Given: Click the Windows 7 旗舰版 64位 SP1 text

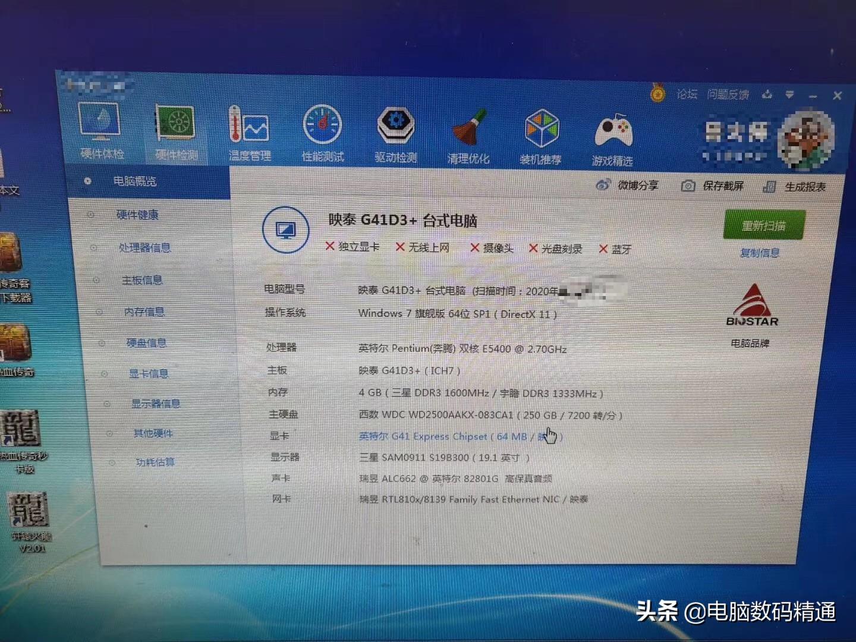Looking at the screenshot, I should [x=458, y=313].
